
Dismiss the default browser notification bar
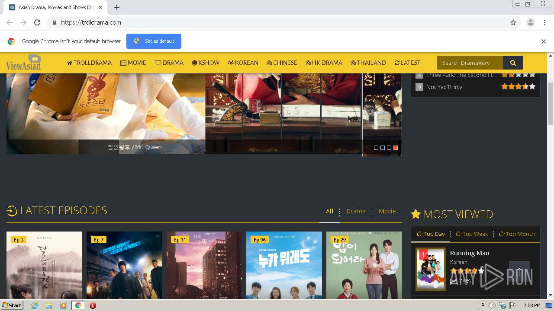coord(544,41)
